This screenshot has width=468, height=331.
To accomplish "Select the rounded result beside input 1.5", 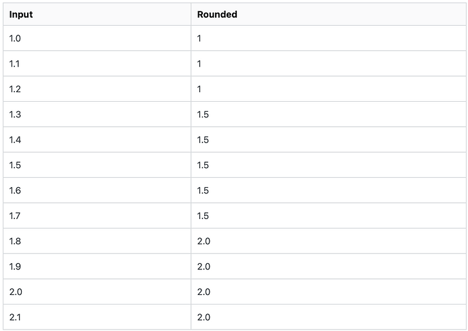I will (203, 165).
